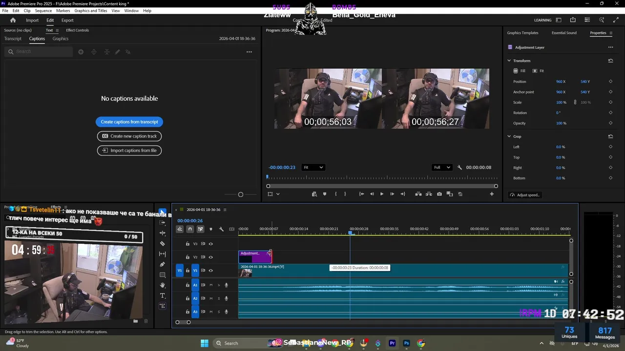Apply Fill in Transform section
This screenshot has width=625, height=351.
pos(520,71)
